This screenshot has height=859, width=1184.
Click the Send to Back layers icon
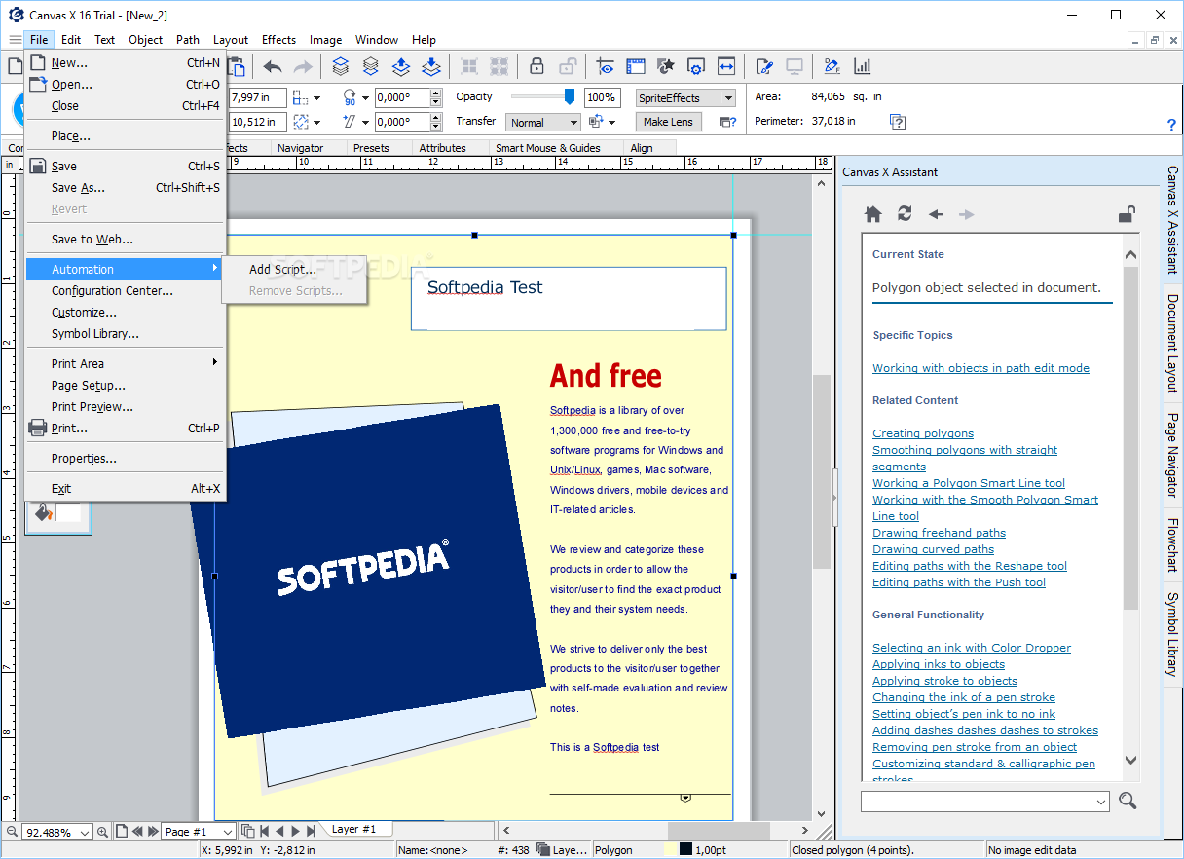(x=371, y=66)
